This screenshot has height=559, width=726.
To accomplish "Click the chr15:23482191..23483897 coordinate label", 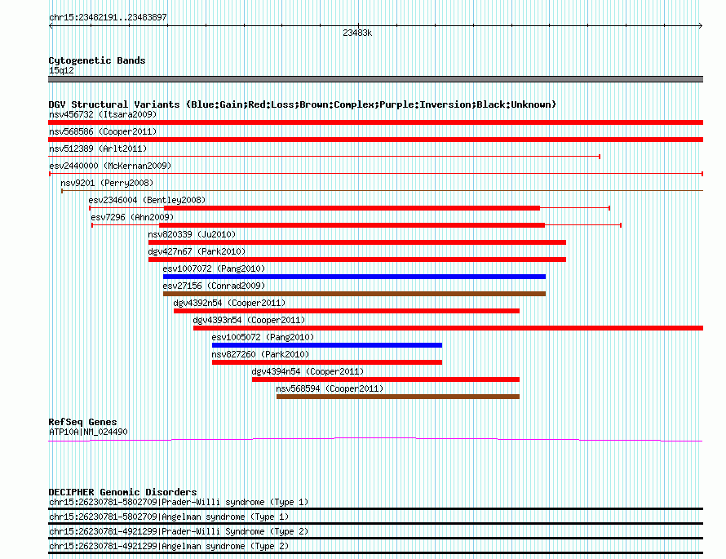I will 108,18.
